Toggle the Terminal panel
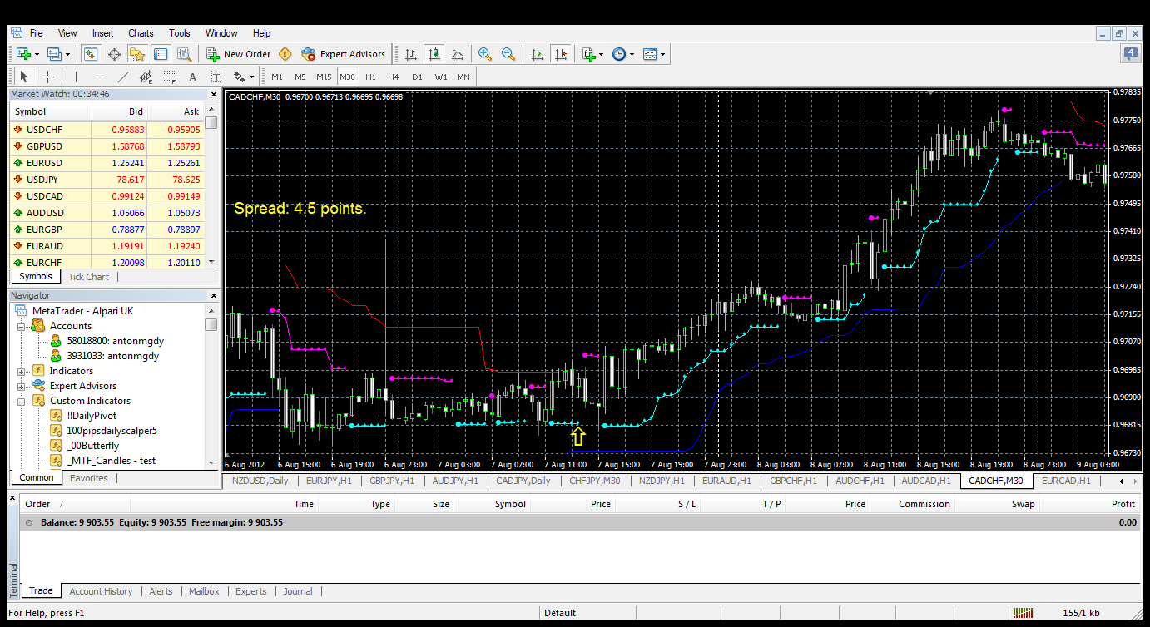This screenshot has width=1150, height=627. (x=161, y=54)
